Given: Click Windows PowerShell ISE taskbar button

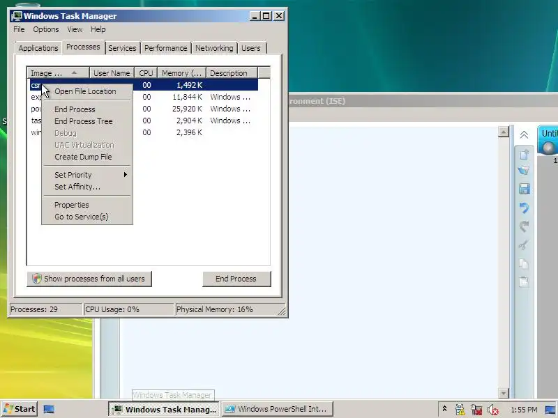Looking at the screenshot, I should (278, 409).
